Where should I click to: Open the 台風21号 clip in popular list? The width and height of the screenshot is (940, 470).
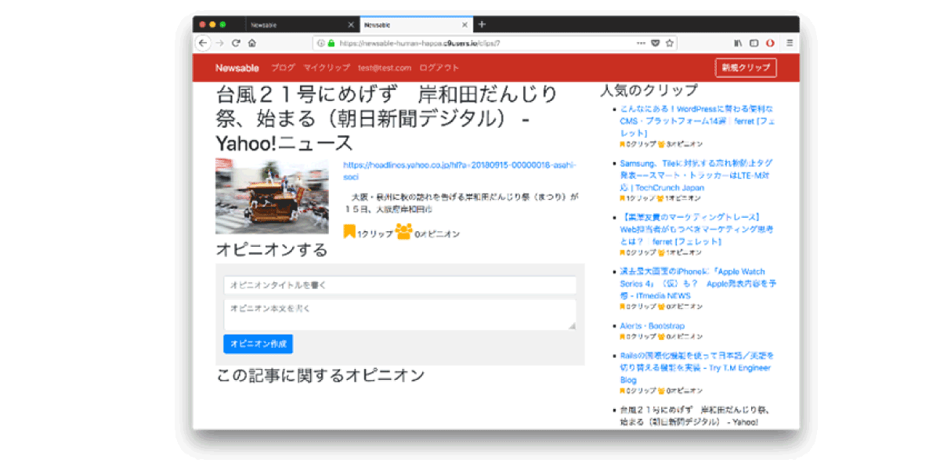pos(694,416)
